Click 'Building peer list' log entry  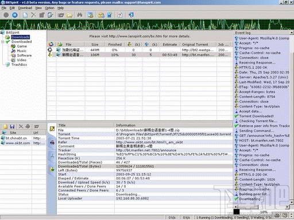click(x=254, y=194)
